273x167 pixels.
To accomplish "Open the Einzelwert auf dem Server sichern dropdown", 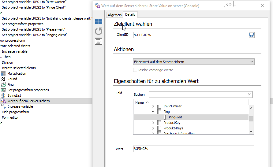I will [x=194, y=62].
